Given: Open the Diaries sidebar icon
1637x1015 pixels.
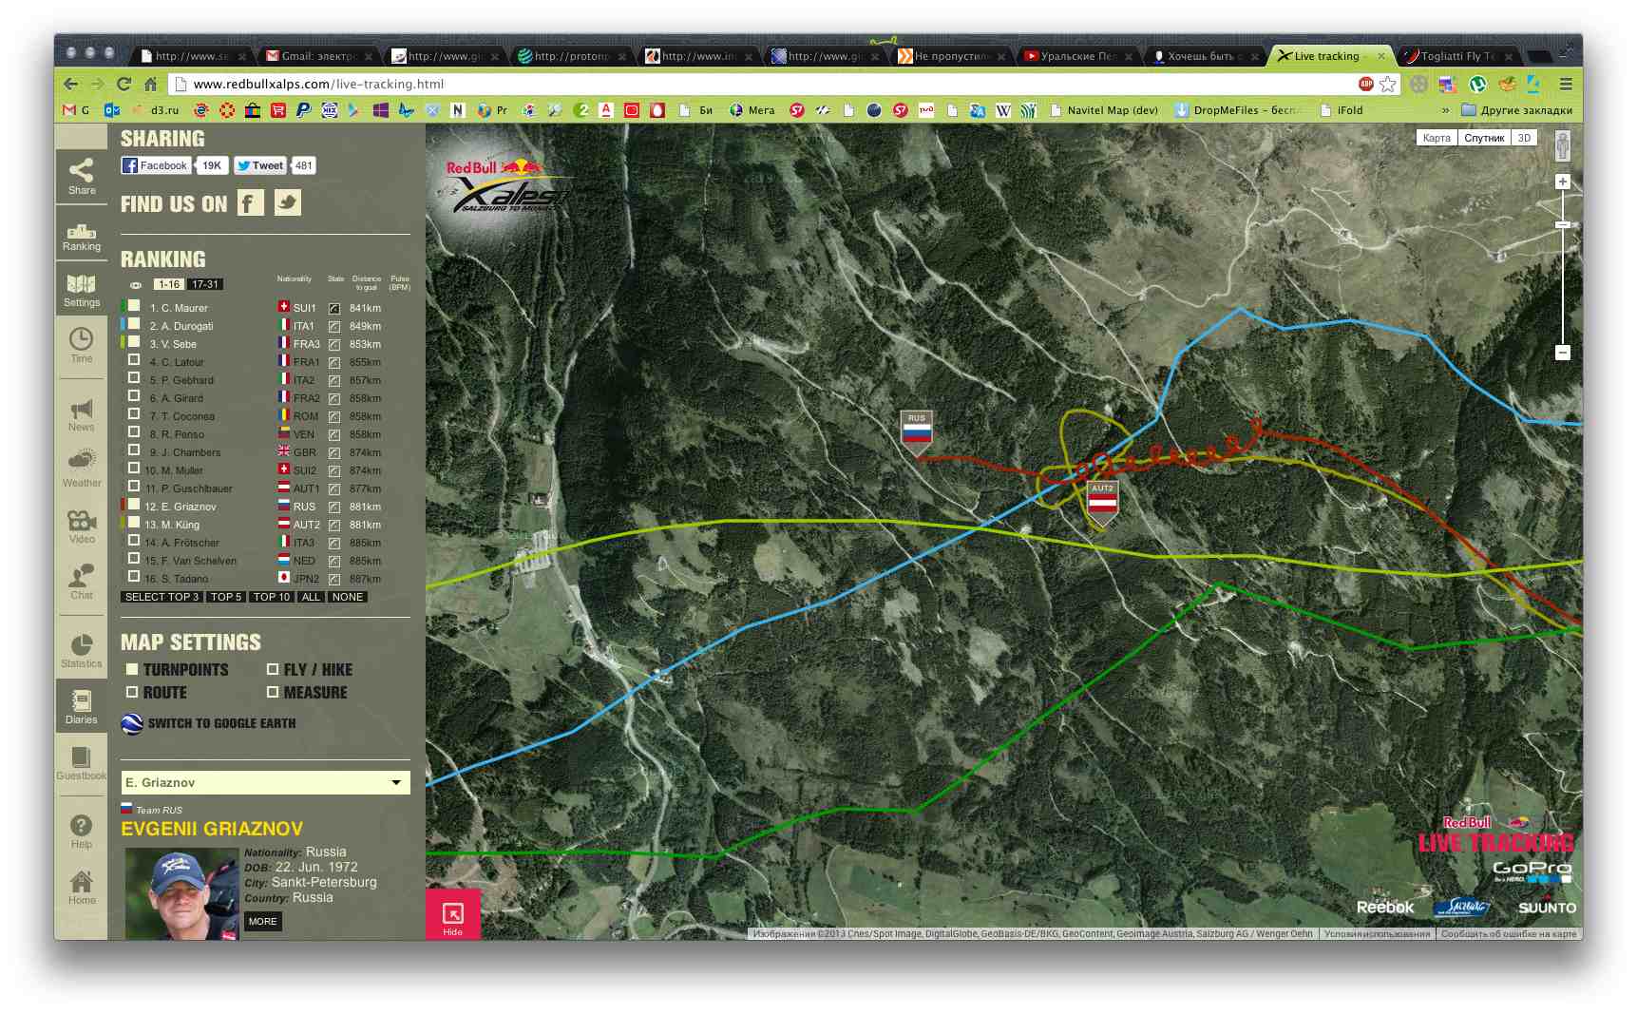Looking at the screenshot, I should (82, 707).
